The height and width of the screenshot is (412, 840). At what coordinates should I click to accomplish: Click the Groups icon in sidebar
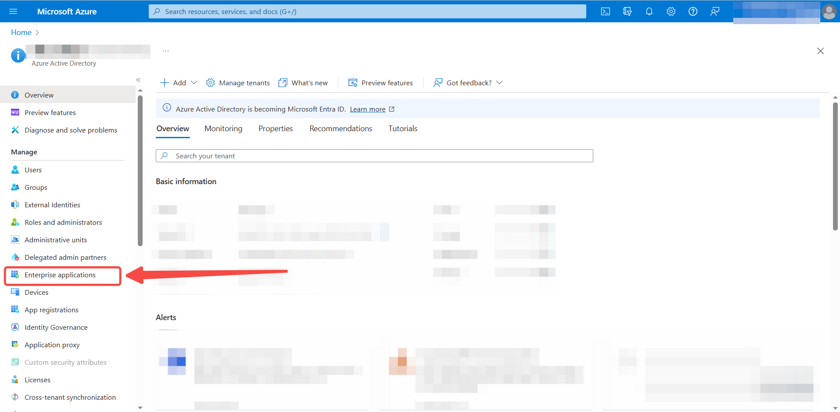tap(15, 187)
